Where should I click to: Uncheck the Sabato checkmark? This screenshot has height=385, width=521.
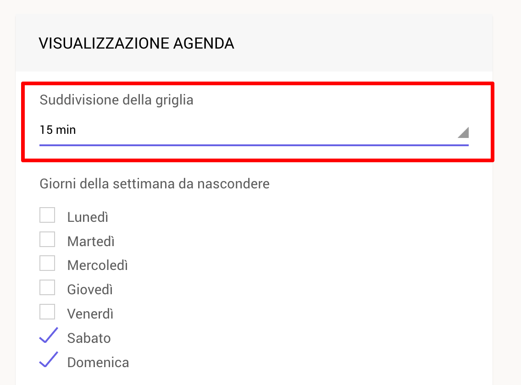(49, 335)
